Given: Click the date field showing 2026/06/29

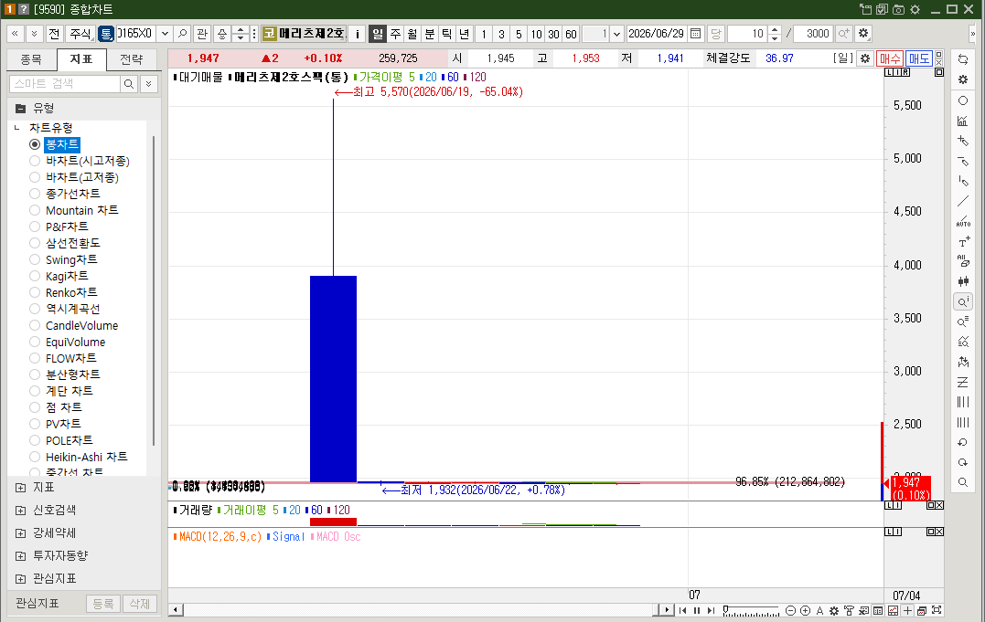Looking at the screenshot, I should (x=656, y=33).
